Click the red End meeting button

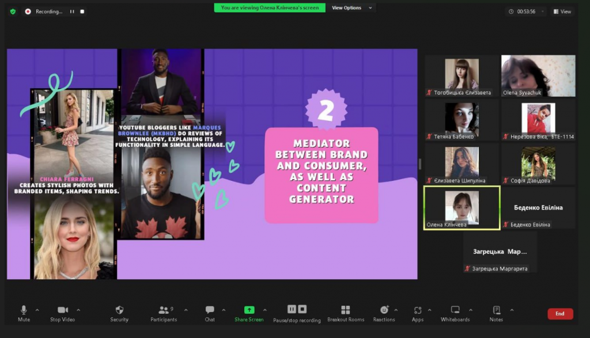click(559, 314)
